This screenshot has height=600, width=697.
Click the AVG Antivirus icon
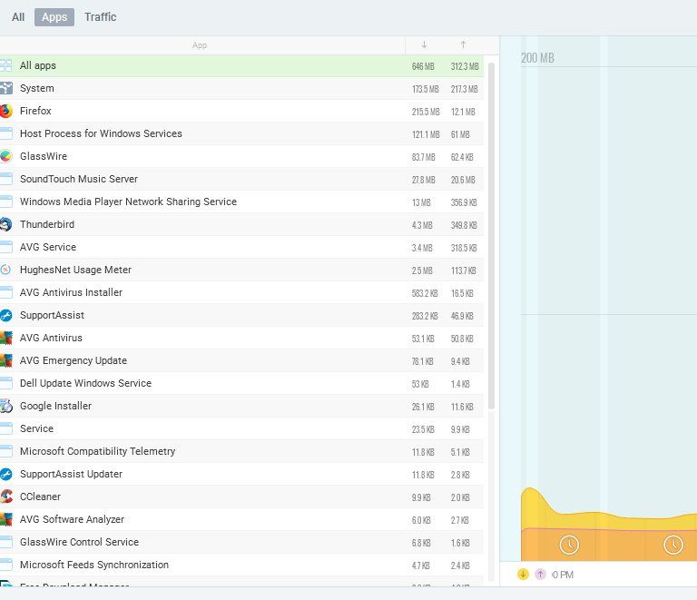[6, 338]
